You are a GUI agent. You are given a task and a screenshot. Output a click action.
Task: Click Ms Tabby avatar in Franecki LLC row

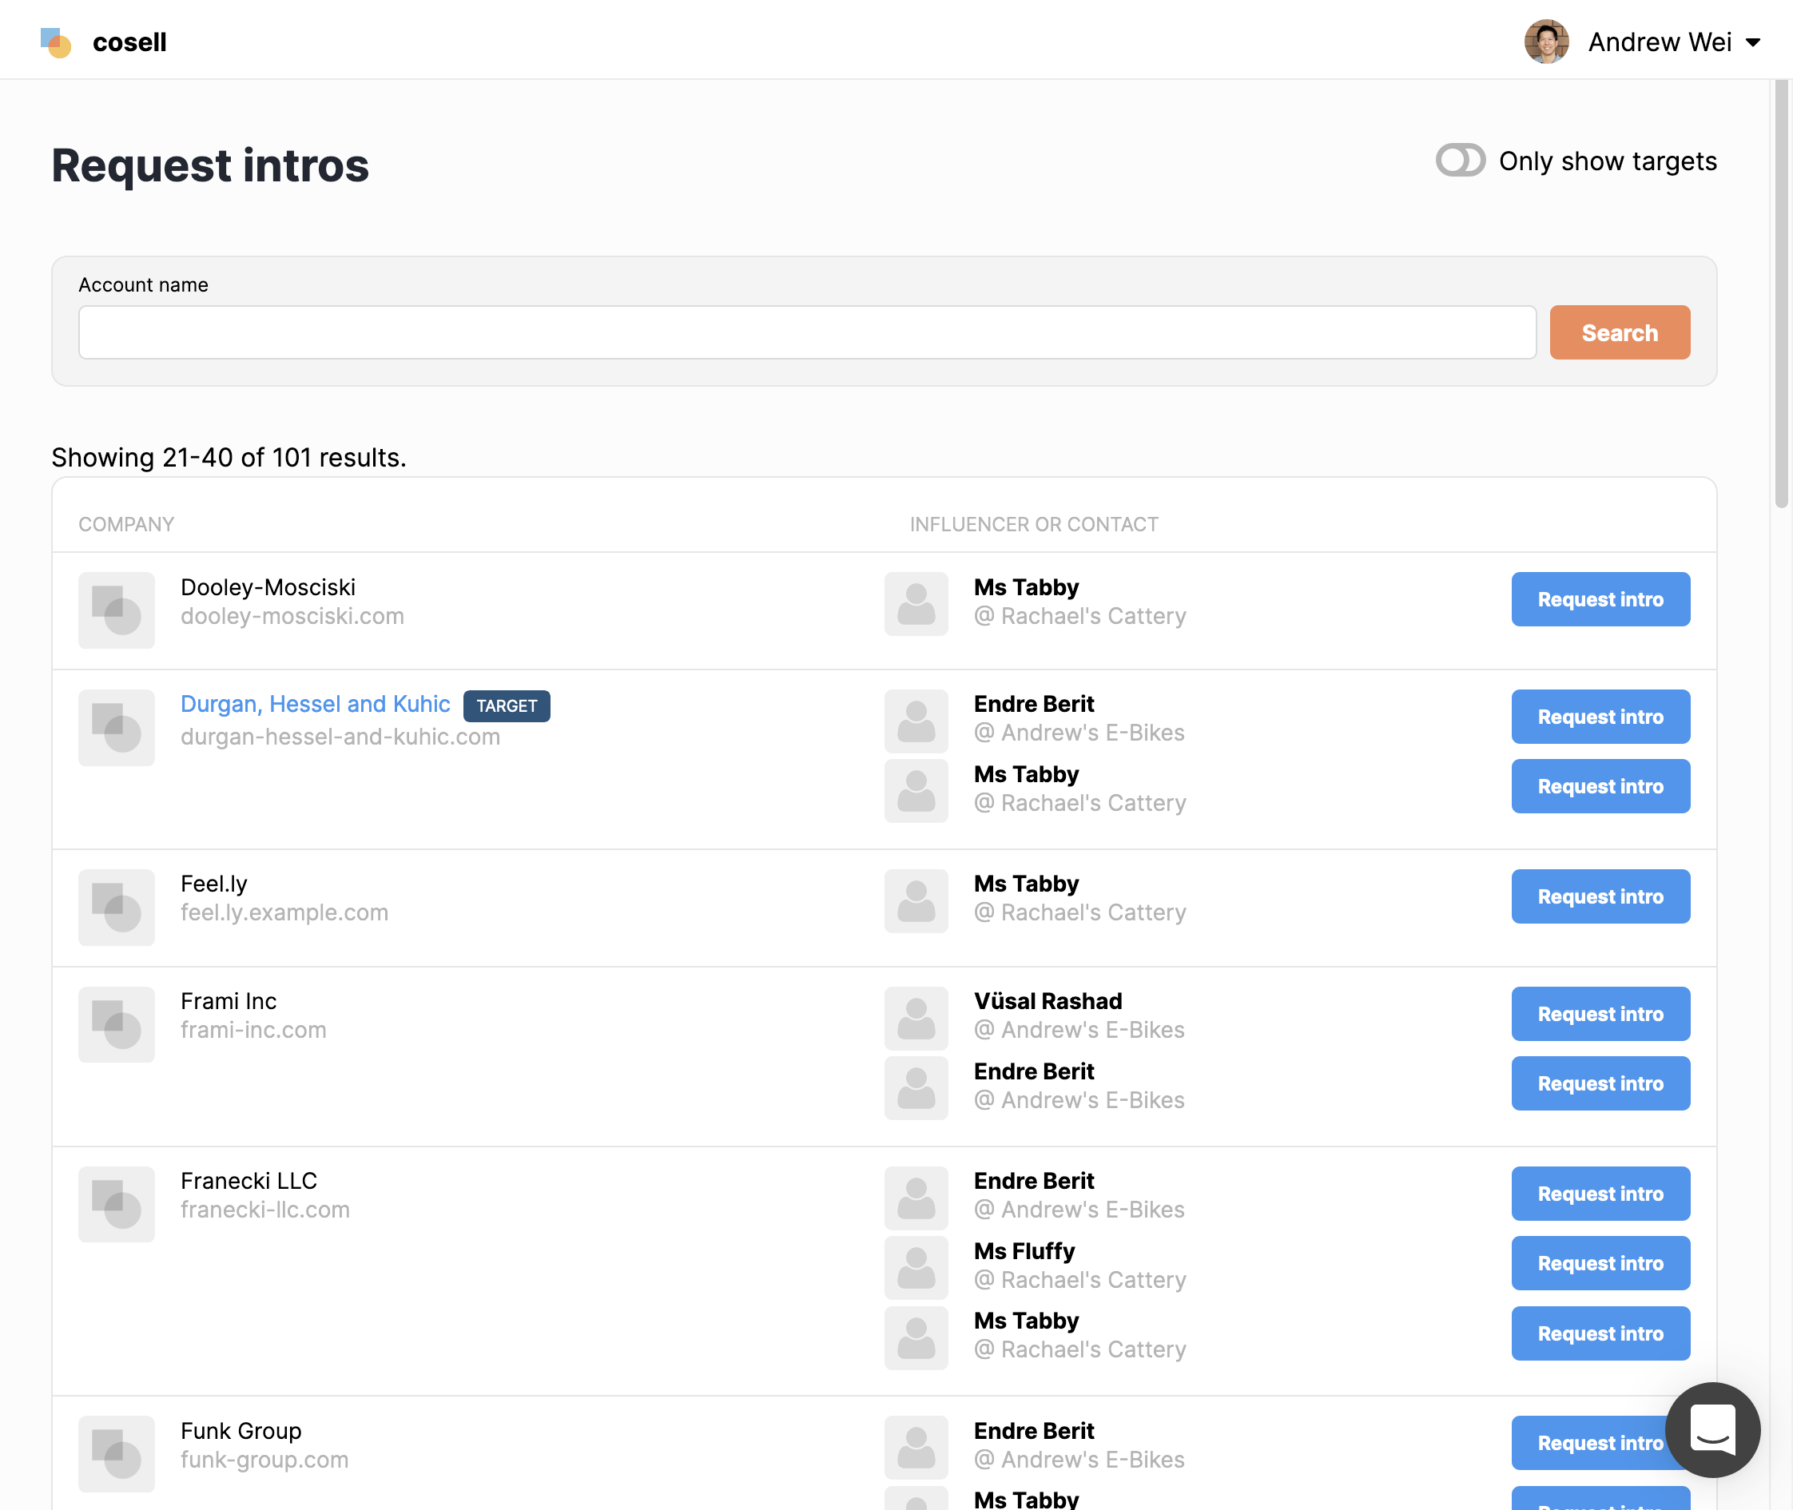click(x=916, y=1337)
